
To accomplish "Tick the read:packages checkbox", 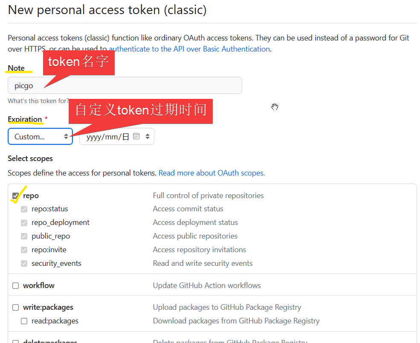I will [x=24, y=321].
